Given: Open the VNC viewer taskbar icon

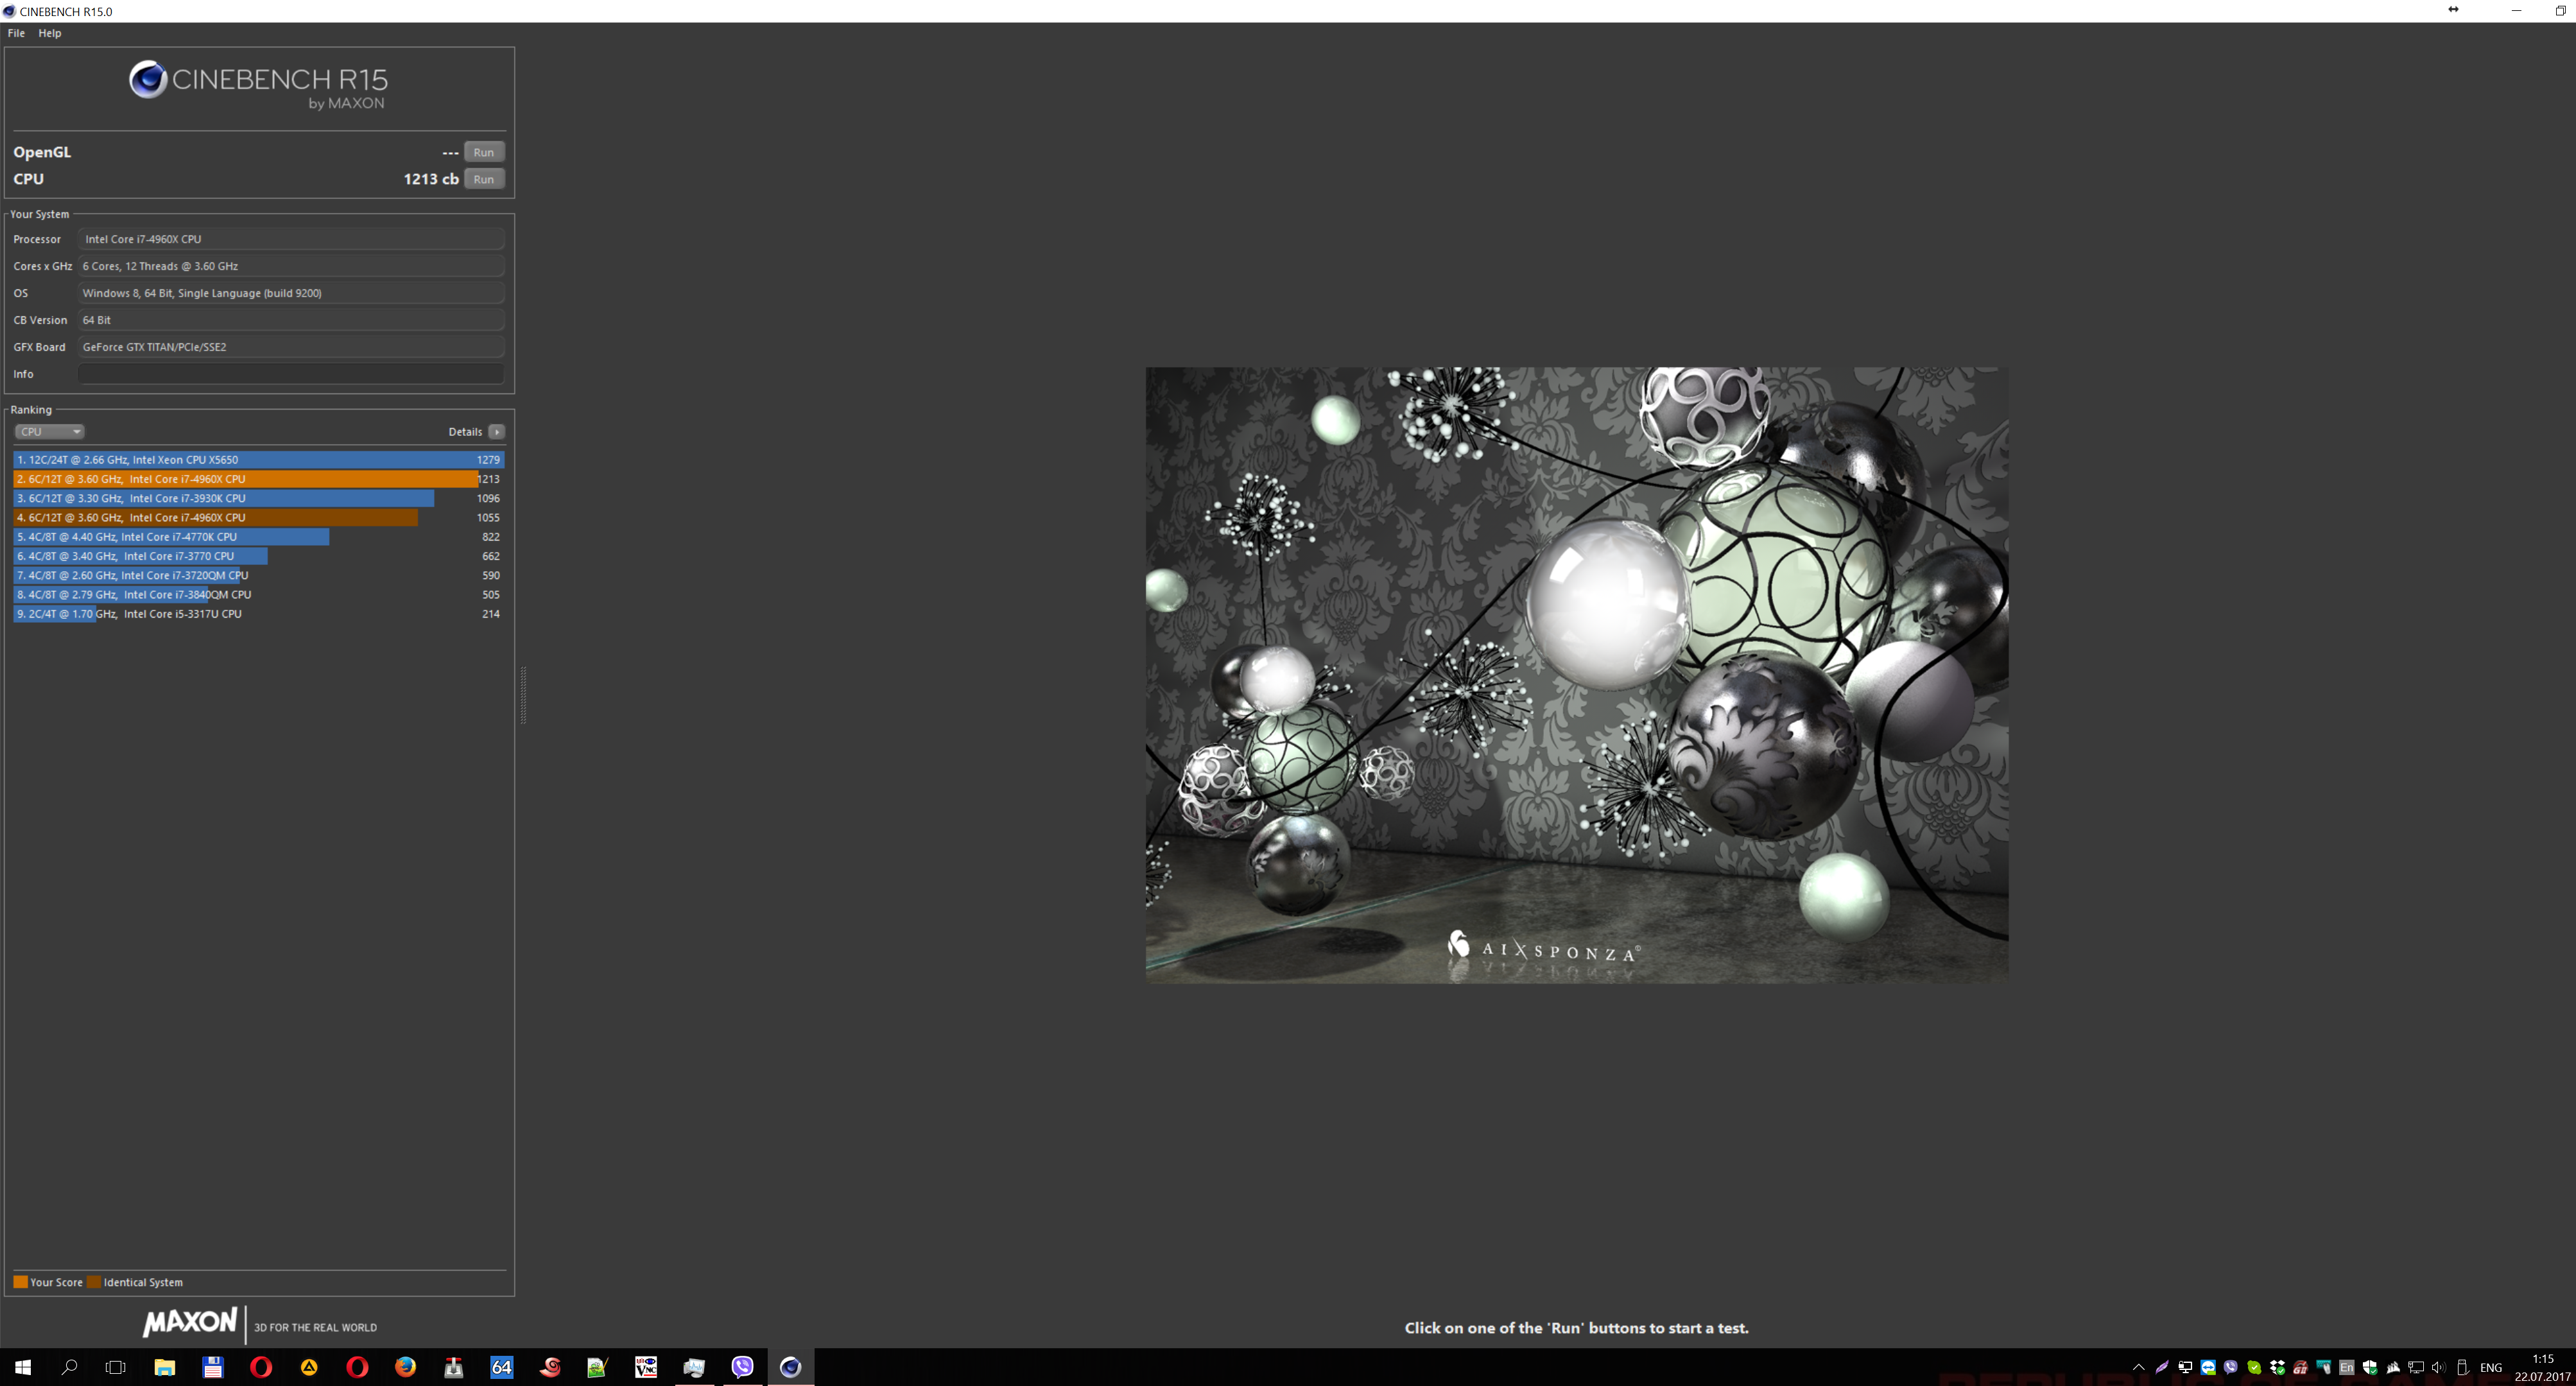Looking at the screenshot, I should click(x=646, y=1367).
